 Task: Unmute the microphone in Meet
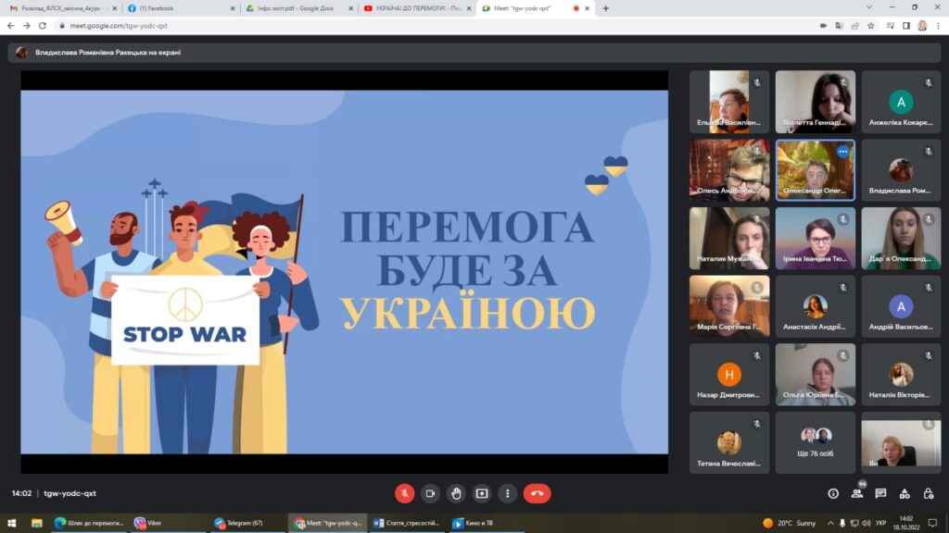[404, 493]
